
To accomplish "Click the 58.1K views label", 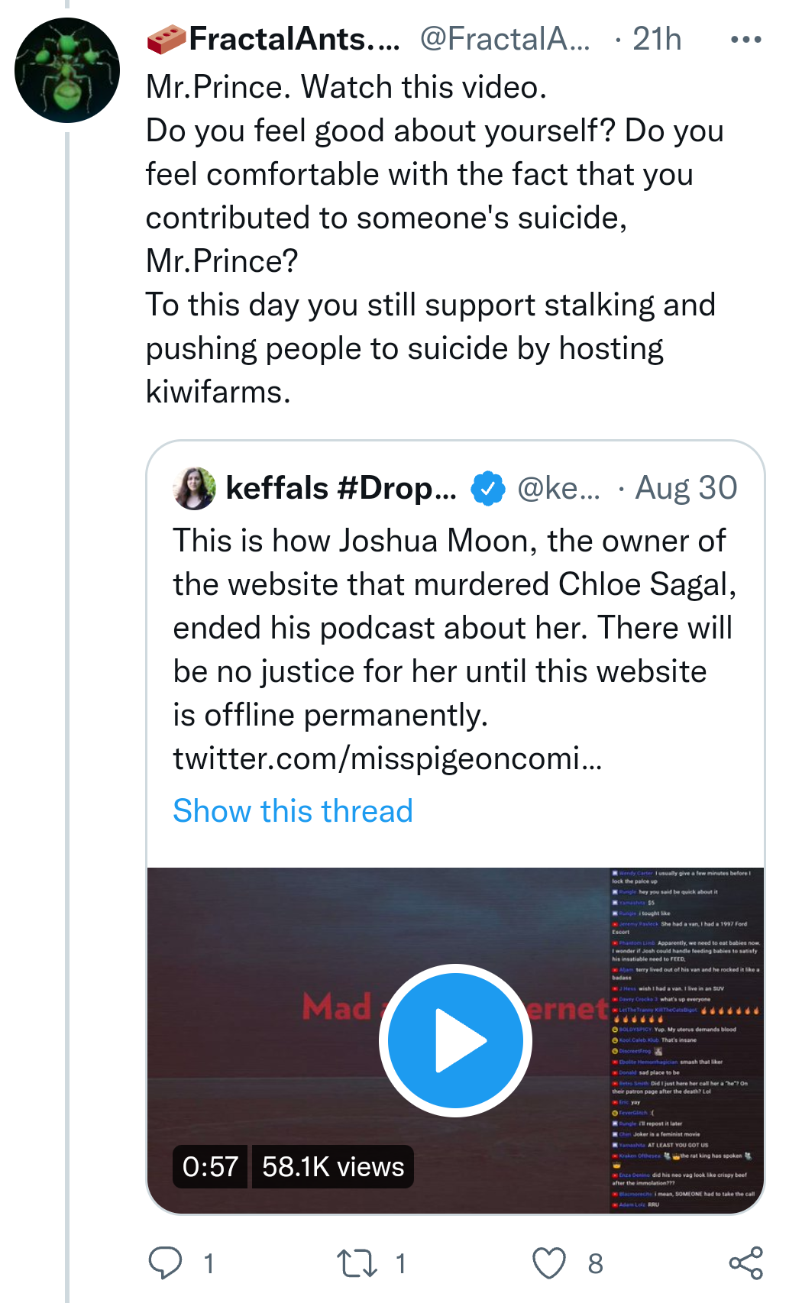I will pos(333,1166).
